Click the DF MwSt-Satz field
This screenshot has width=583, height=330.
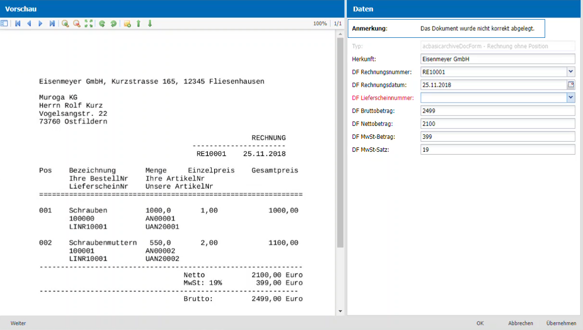pos(498,149)
